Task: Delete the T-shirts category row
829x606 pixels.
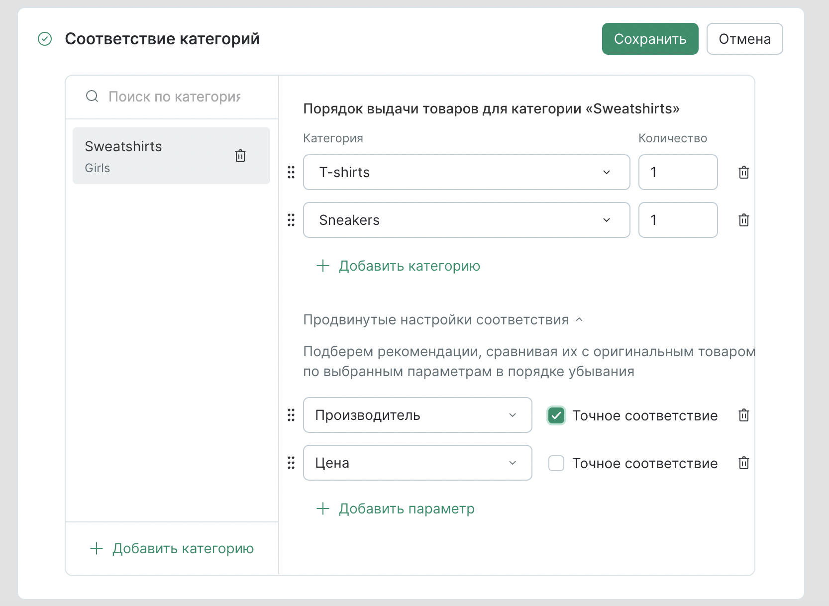Action: [x=744, y=172]
